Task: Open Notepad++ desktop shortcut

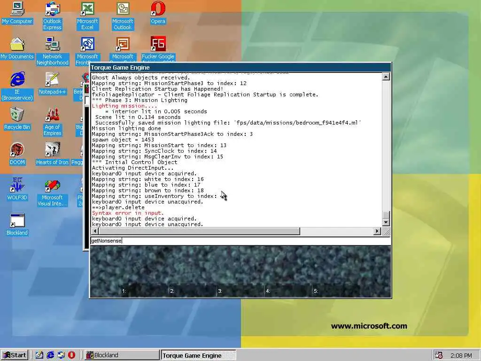Action: [52, 84]
